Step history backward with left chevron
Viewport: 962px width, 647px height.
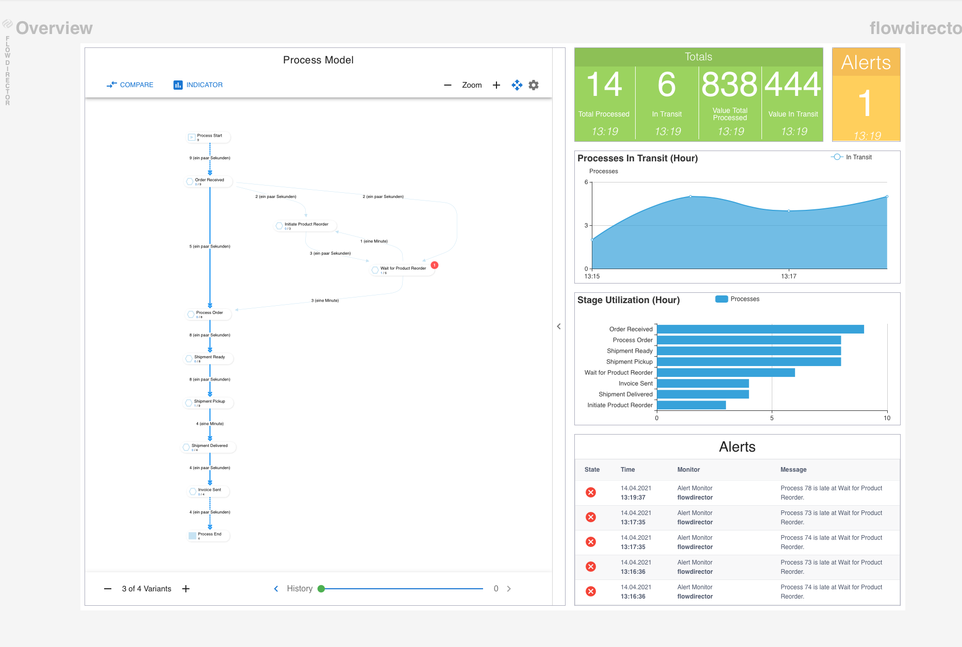tap(276, 589)
